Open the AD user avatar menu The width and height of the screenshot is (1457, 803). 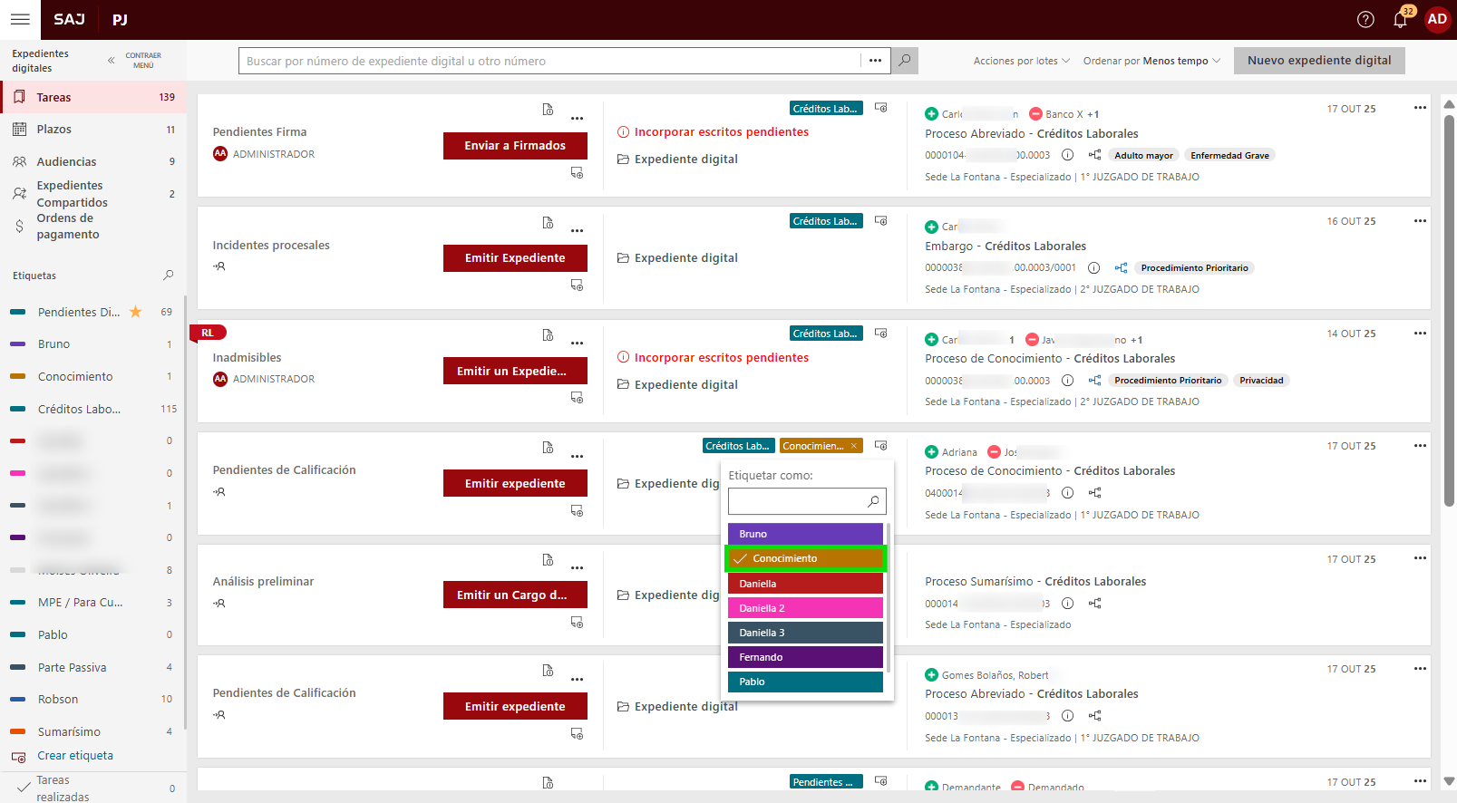point(1437,19)
